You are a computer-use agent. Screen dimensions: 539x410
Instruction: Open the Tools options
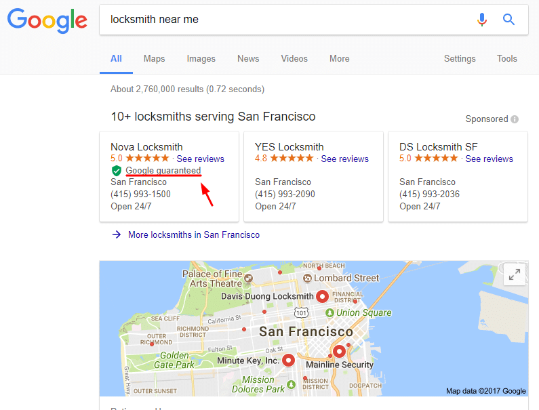pyautogui.click(x=506, y=59)
